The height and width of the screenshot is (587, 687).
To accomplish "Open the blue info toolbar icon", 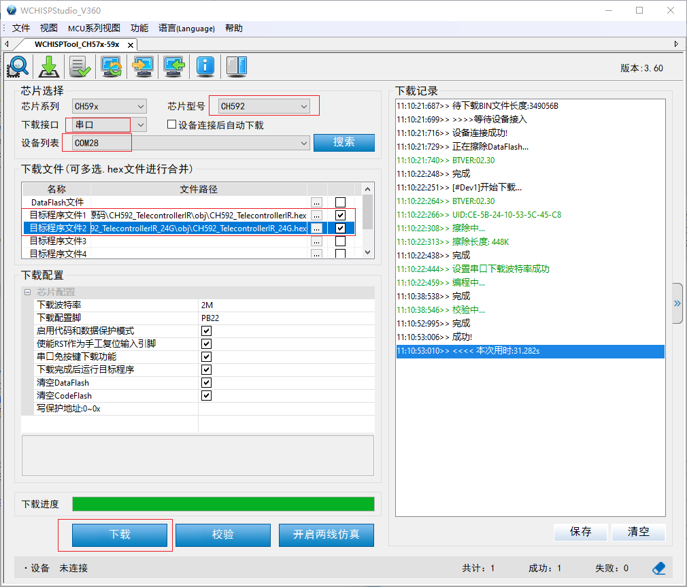I will (205, 67).
